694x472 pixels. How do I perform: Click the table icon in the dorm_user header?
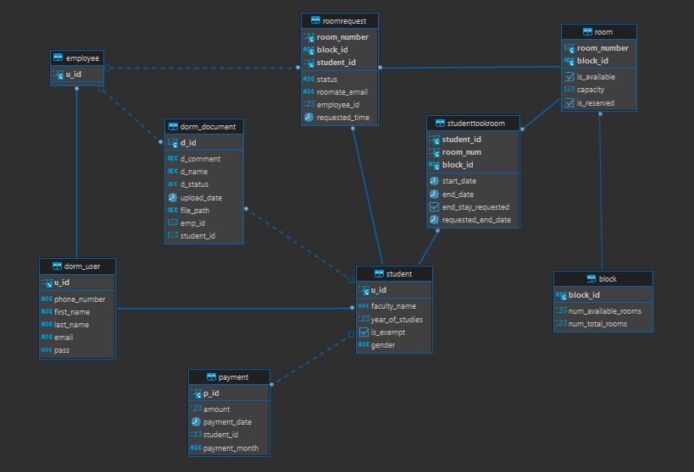click(57, 266)
